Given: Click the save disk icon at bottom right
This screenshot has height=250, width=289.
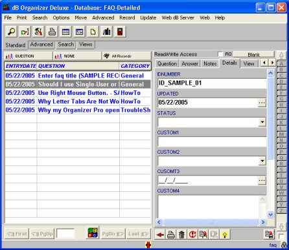Looking at the screenshot, I should [270, 234].
